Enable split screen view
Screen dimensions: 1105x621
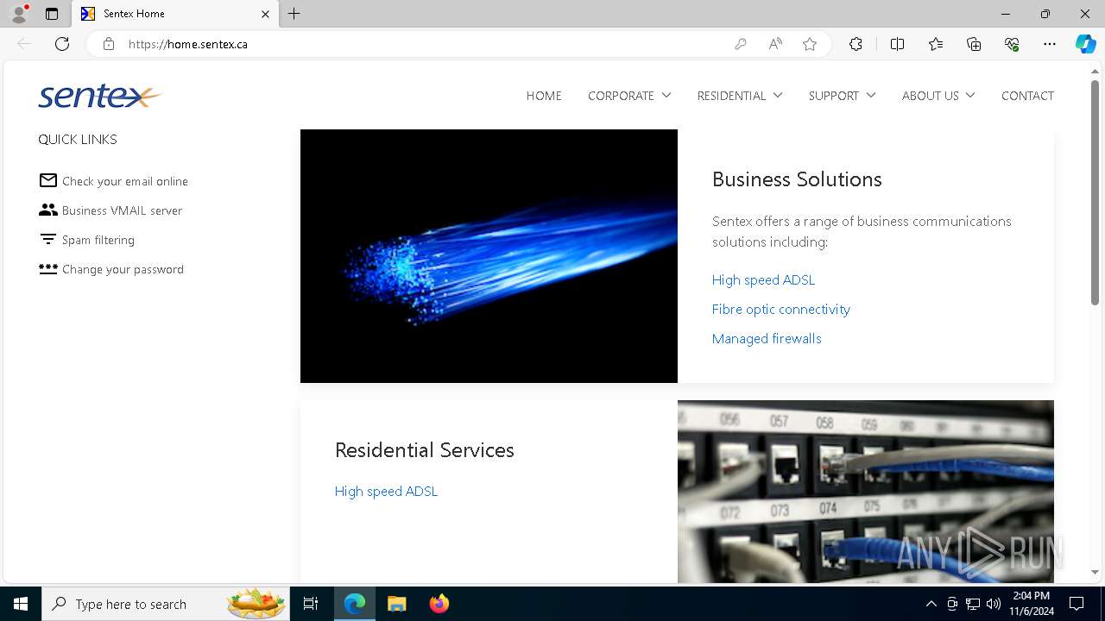(x=897, y=44)
